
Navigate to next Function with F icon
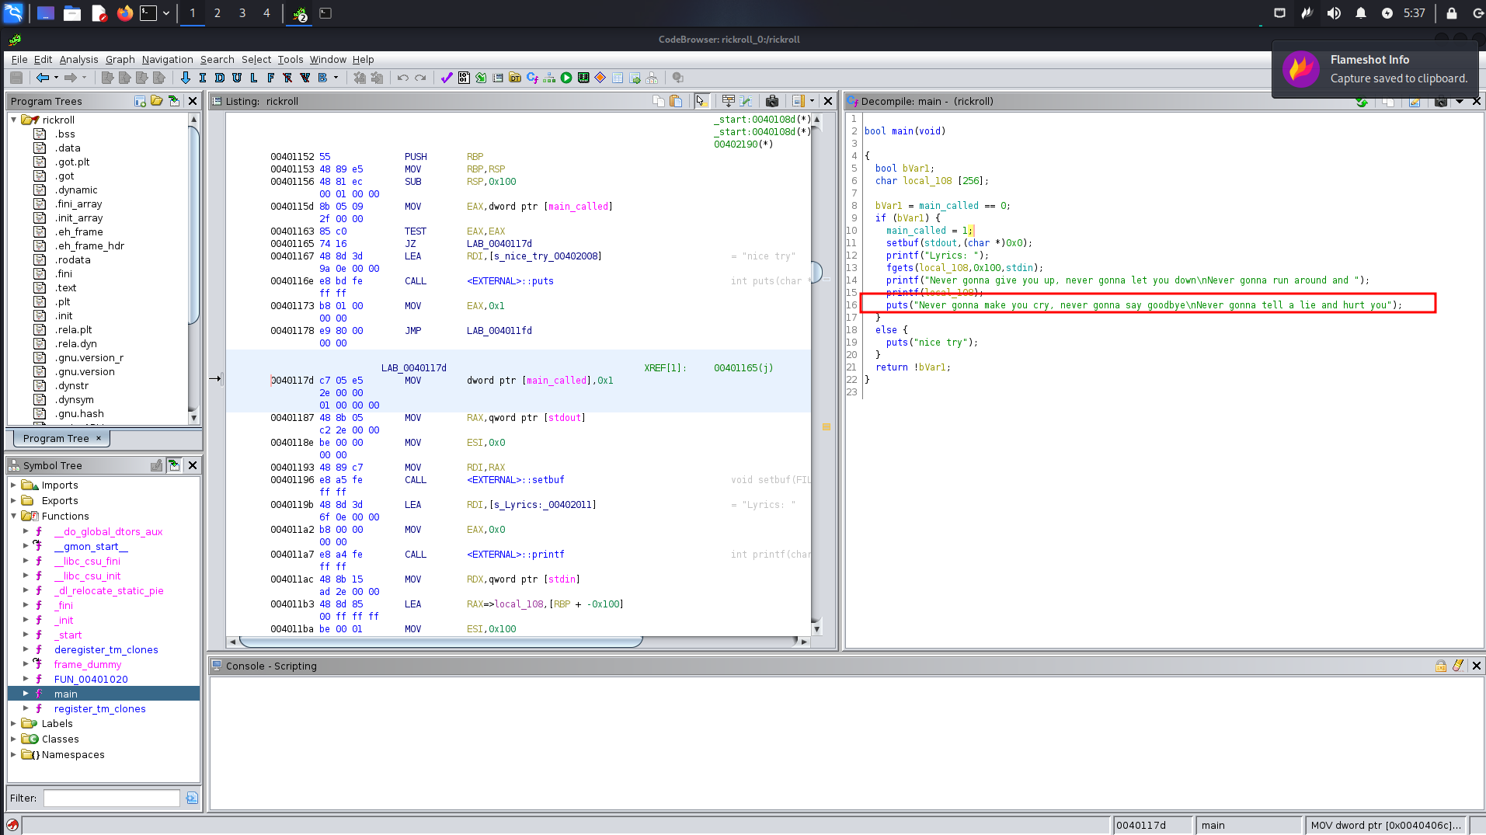(270, 78)
